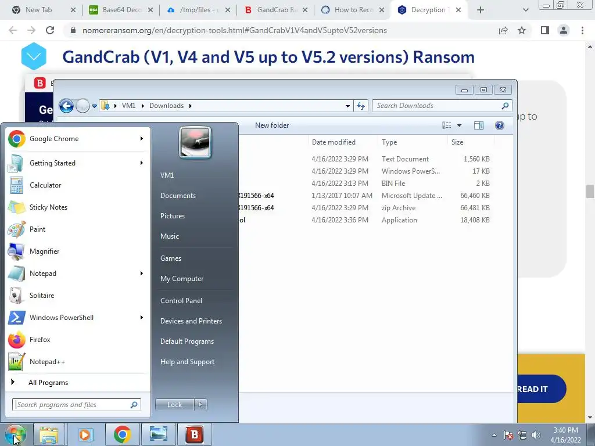Click the Search Downloads field
595x446 pixels.
[x=442, y=106]
